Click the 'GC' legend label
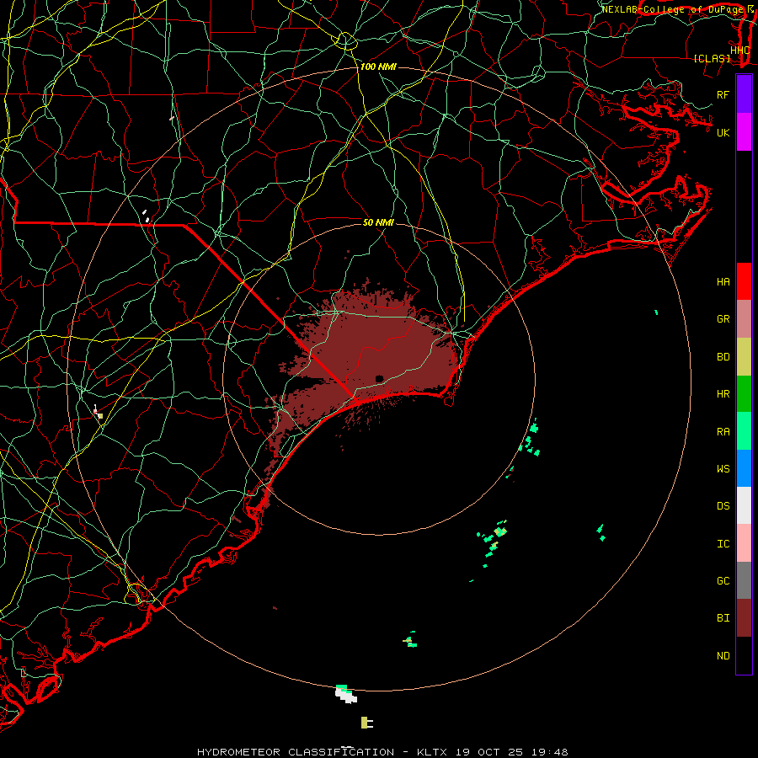 [x=723, y=581]
